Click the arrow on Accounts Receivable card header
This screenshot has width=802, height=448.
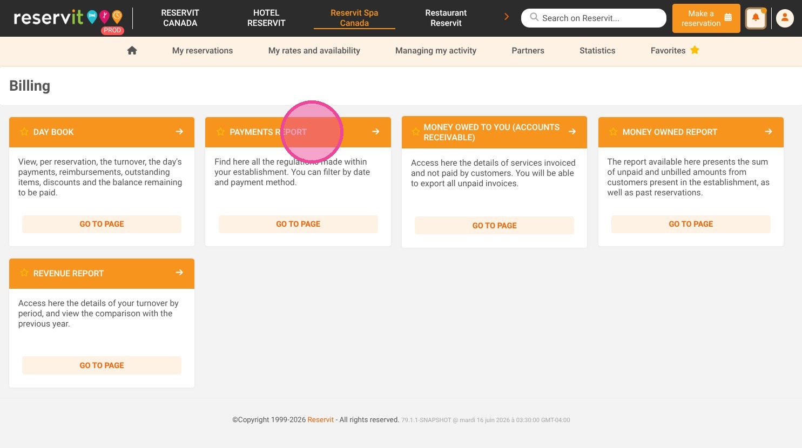pyautogui.click(x=572, y=132)
